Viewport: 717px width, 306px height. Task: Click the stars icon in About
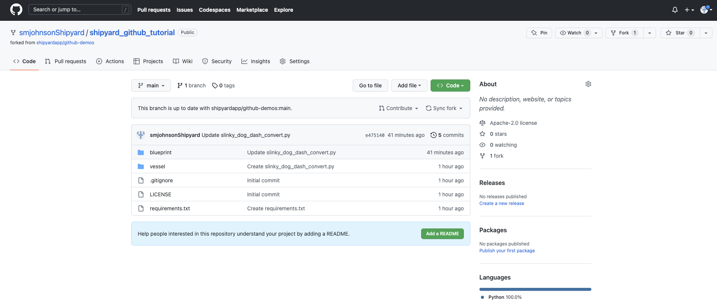(482, 134)
